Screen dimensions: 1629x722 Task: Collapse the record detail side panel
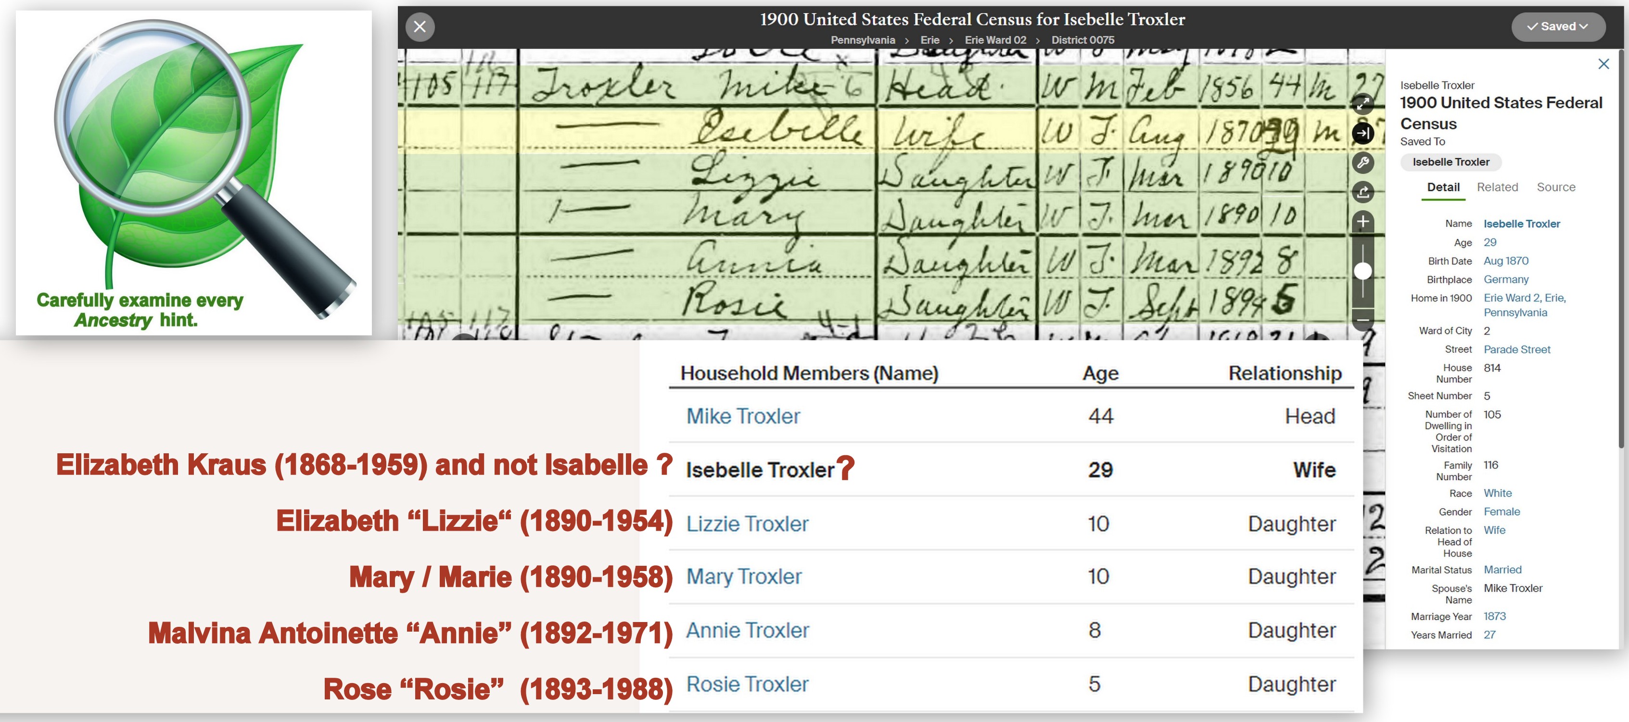click(1363, 133)
